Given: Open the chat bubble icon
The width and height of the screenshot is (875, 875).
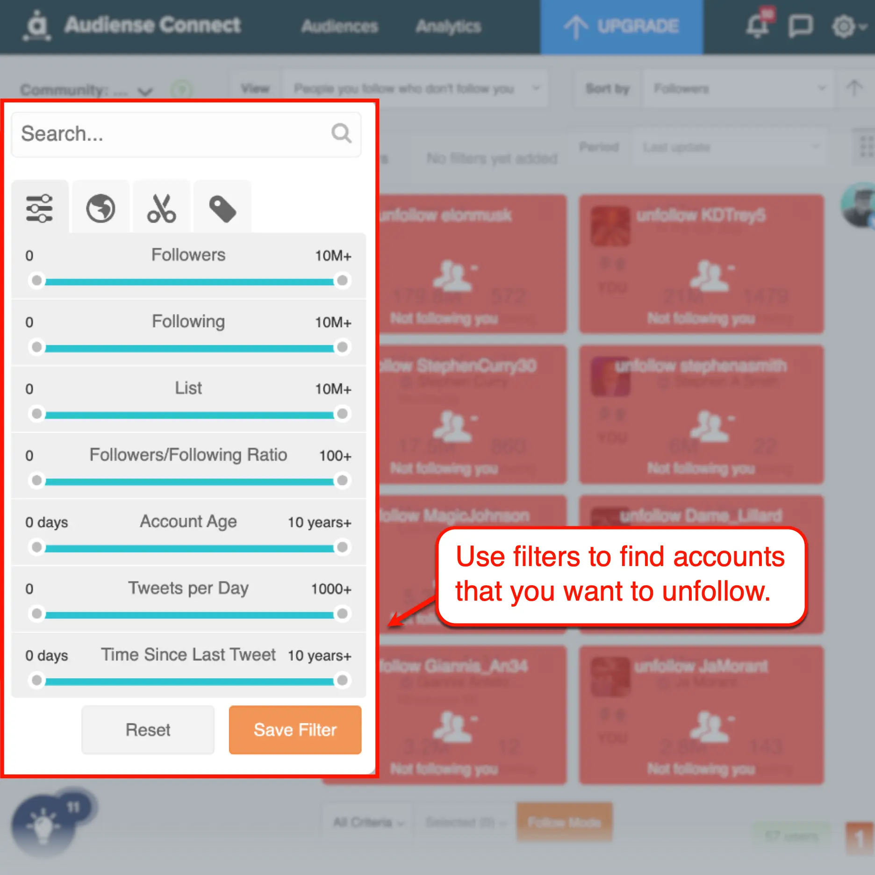Looking at the screenshot, I should click(800, 26).
